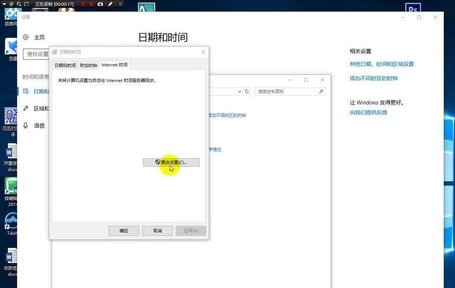
Task: Stop the screen recording
Action: [91, 4]
